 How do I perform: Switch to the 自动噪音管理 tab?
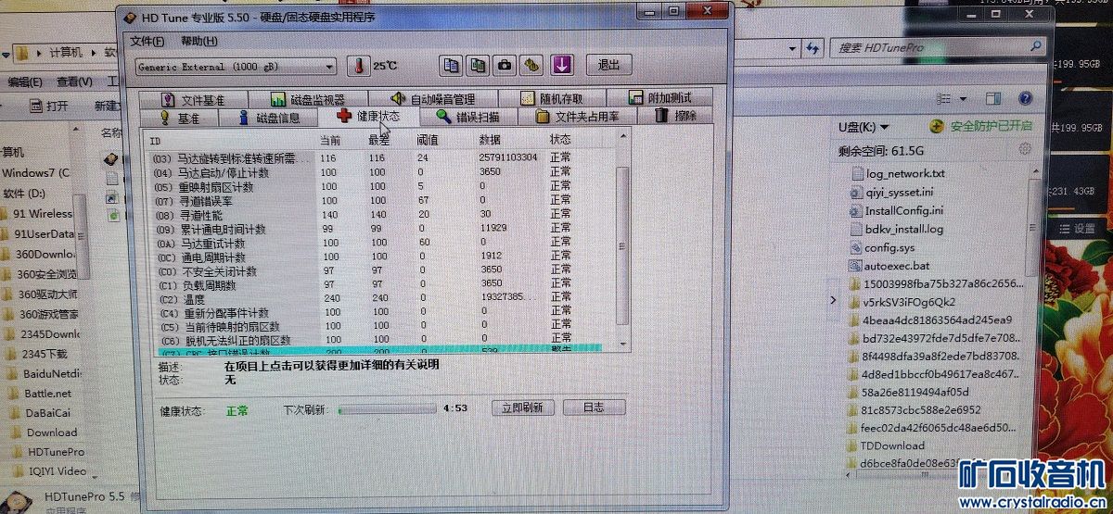pyautogui.click(x=433, y=99)
